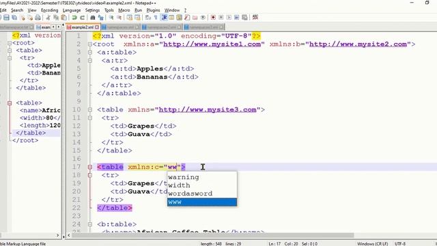Screen dimensions: 437x246
Task: Toggle word wrap in the toolbar
Action: point(148,18)
